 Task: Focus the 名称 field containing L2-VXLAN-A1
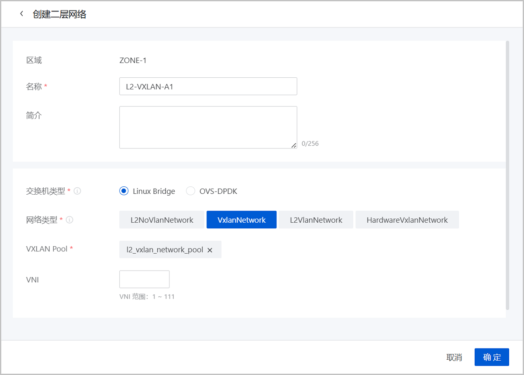[x=208, y=86]
